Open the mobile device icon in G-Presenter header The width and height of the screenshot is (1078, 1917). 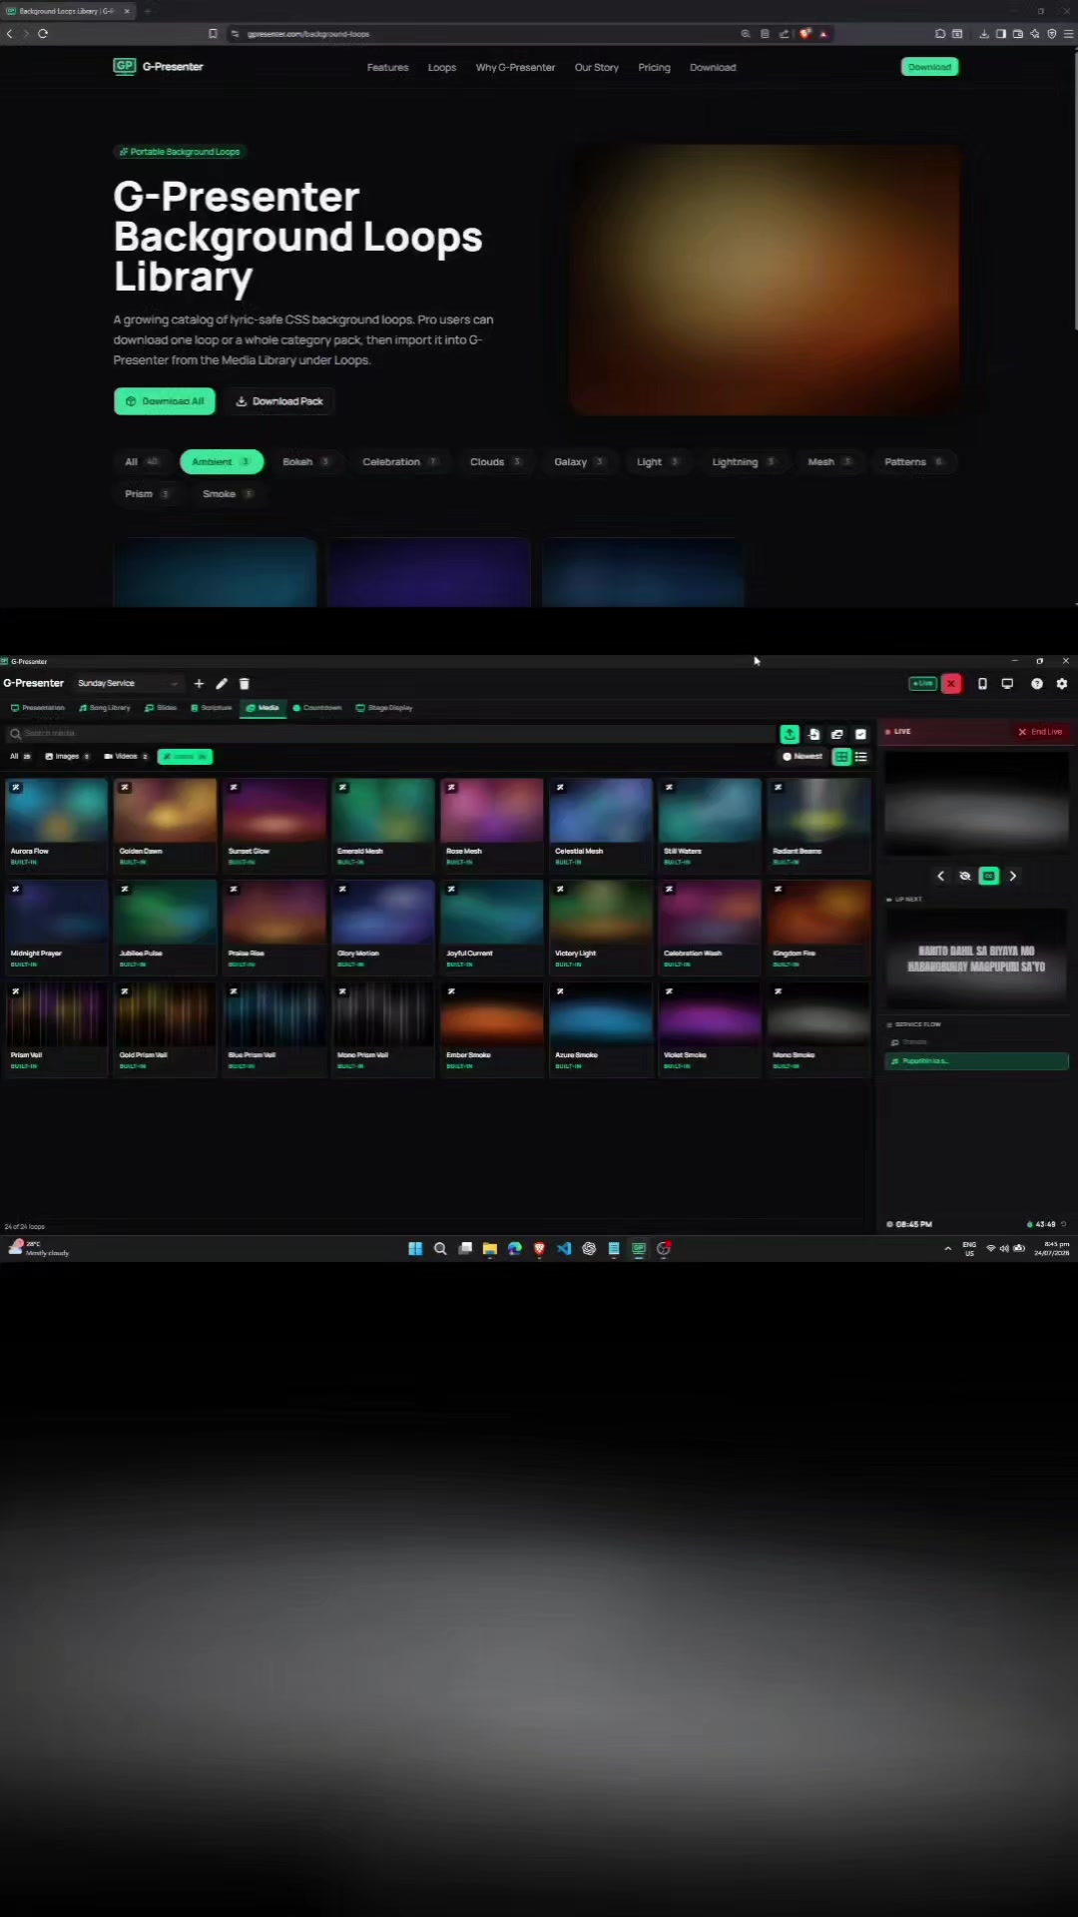pos(982,684)
